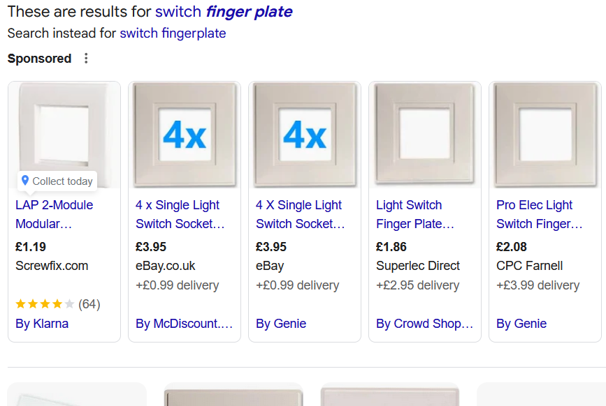Click "By Genie" under CPC Farnell listing
Image resolution: width=606 pixels, height=406 pixels.
click(x=521, y=324)
